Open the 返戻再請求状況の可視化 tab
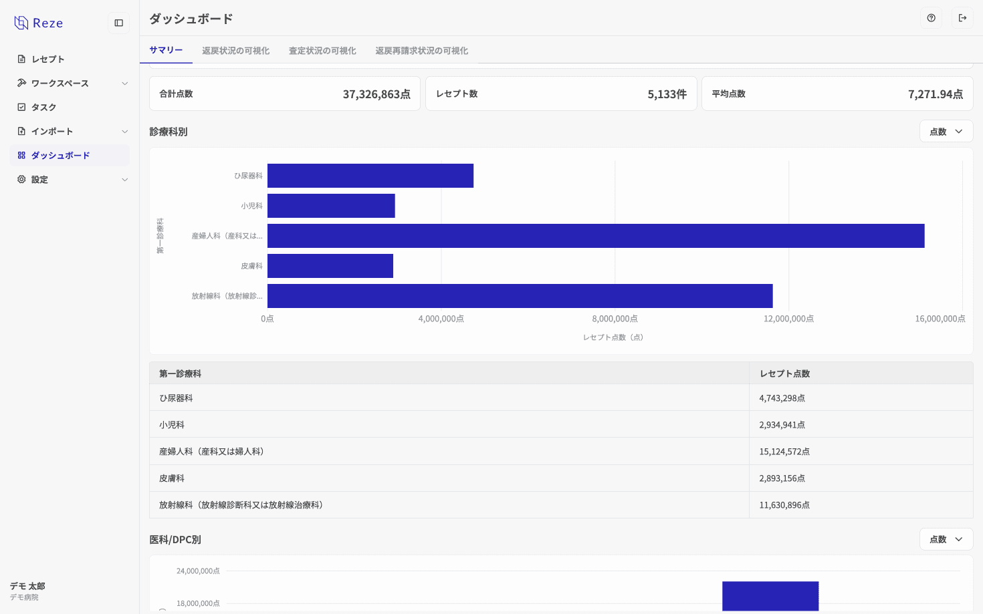This screenshot has width=983, height=614. pos(421,51)
